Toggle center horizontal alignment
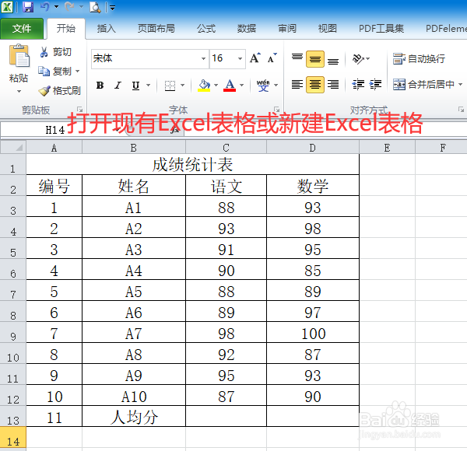 315,85
